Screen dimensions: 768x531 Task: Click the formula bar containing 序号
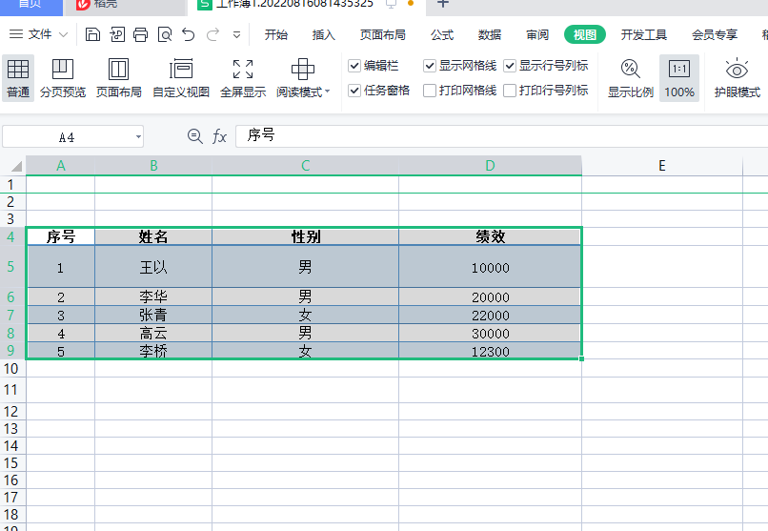pos(501,135)
